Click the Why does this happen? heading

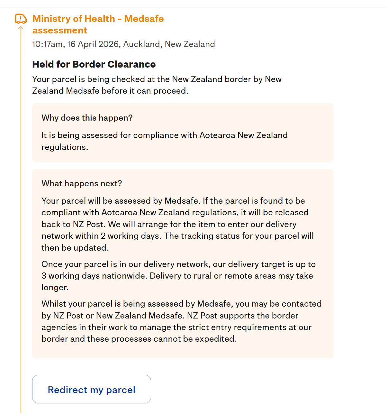[x=87, y=118]
